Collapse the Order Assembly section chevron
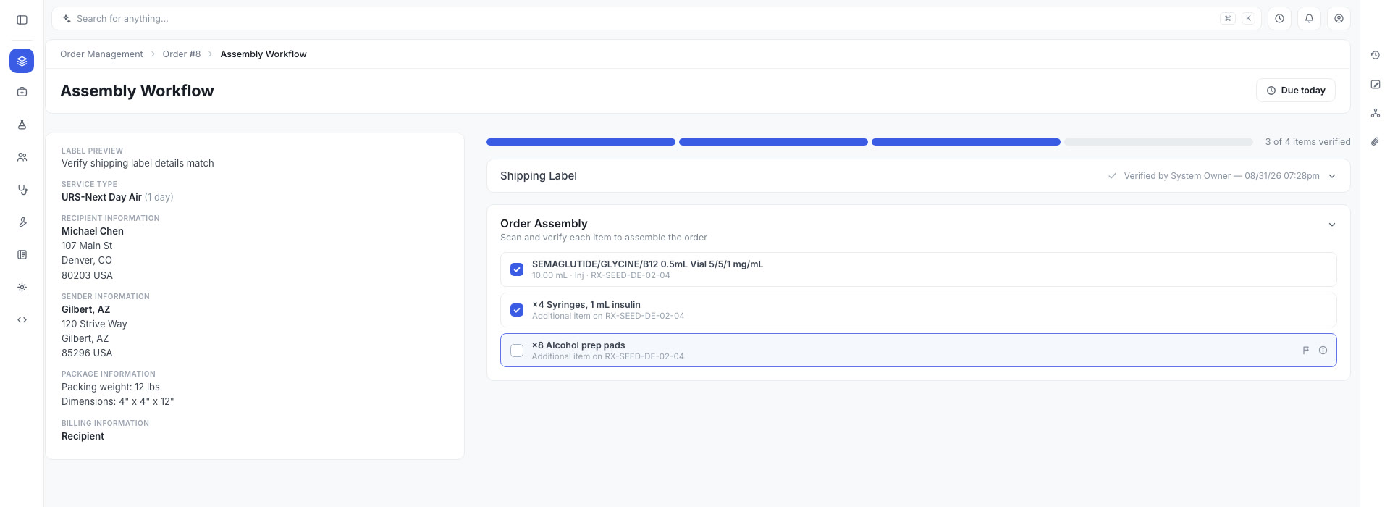The image size is (1390, 507). point(1332,225)
